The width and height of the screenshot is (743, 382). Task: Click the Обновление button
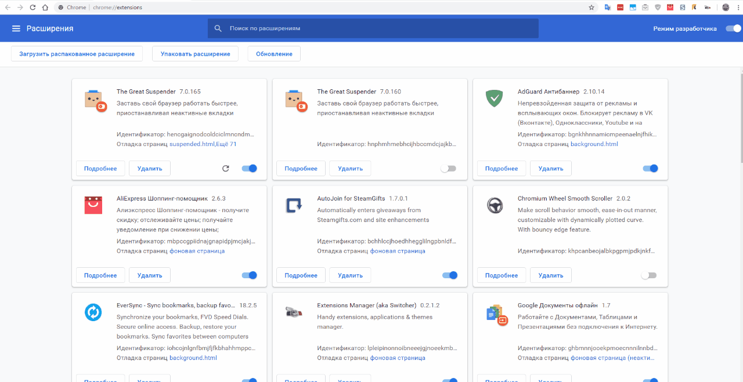[x=274, y=54]
